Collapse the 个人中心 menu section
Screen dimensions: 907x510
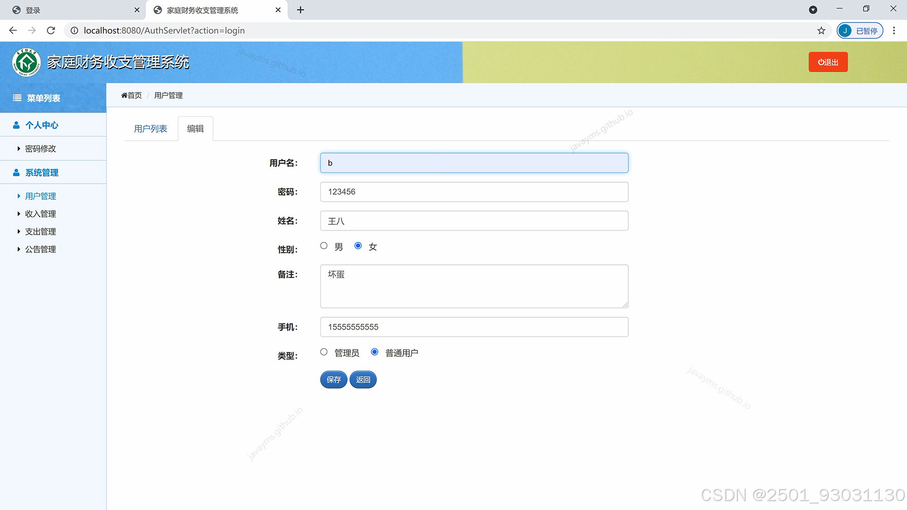tap(53, 125)
